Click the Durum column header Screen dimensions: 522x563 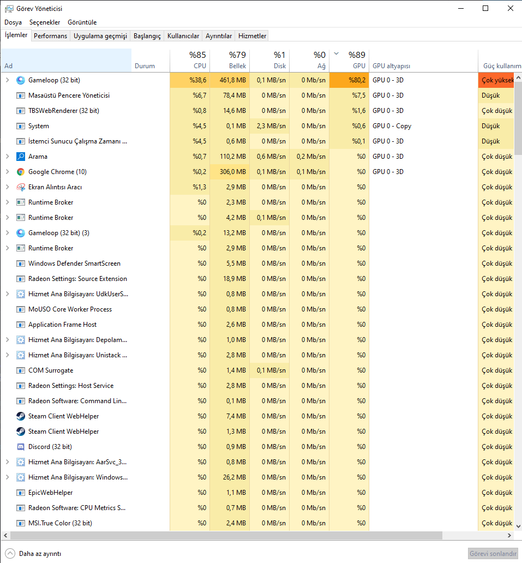tap(151, 61)
